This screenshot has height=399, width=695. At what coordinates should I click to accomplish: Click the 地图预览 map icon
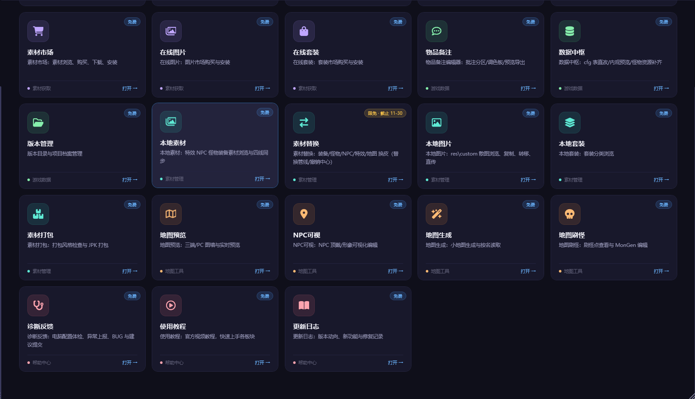[x=171, y=214]
